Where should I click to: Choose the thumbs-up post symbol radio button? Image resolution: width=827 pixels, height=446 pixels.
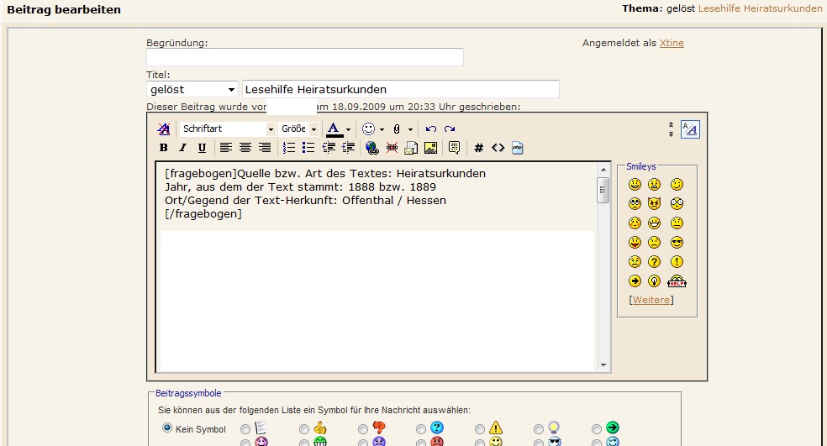(304, 429)
